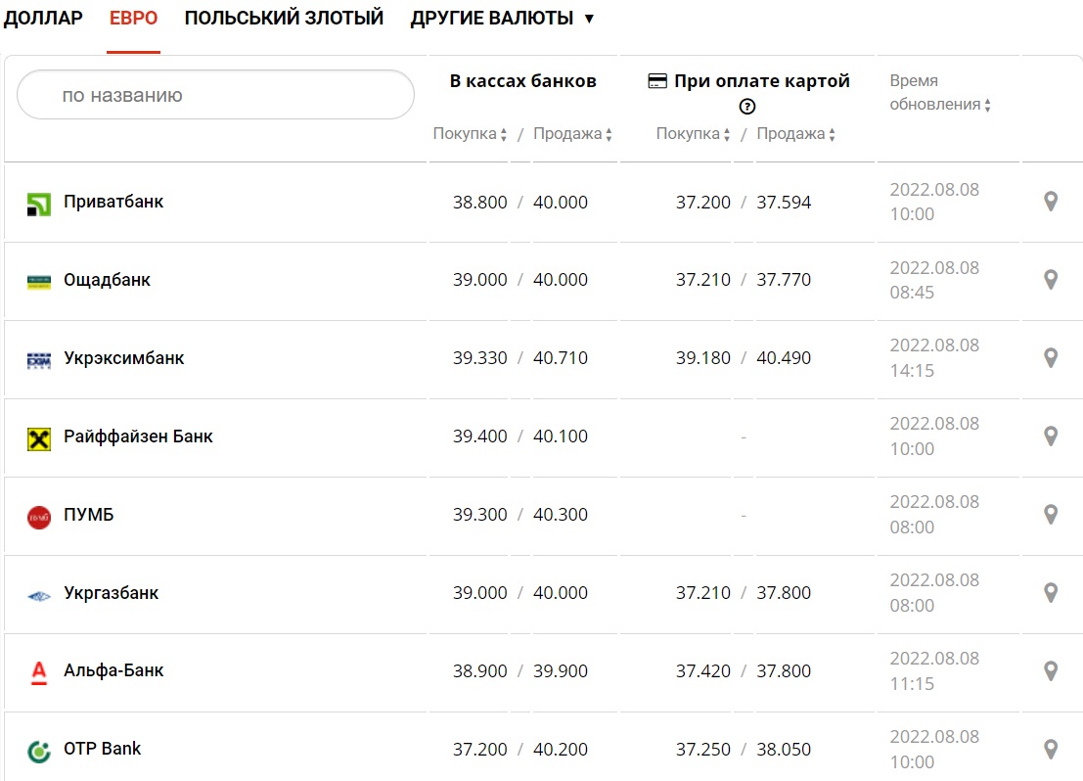Open the Райффайзен Банк name link
Viewport: 1083px width, 781px height.
(x=138, y=436)
